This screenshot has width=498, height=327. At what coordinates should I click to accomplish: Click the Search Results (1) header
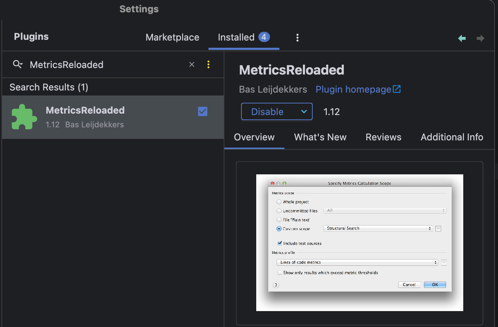(x=49, y=87)
